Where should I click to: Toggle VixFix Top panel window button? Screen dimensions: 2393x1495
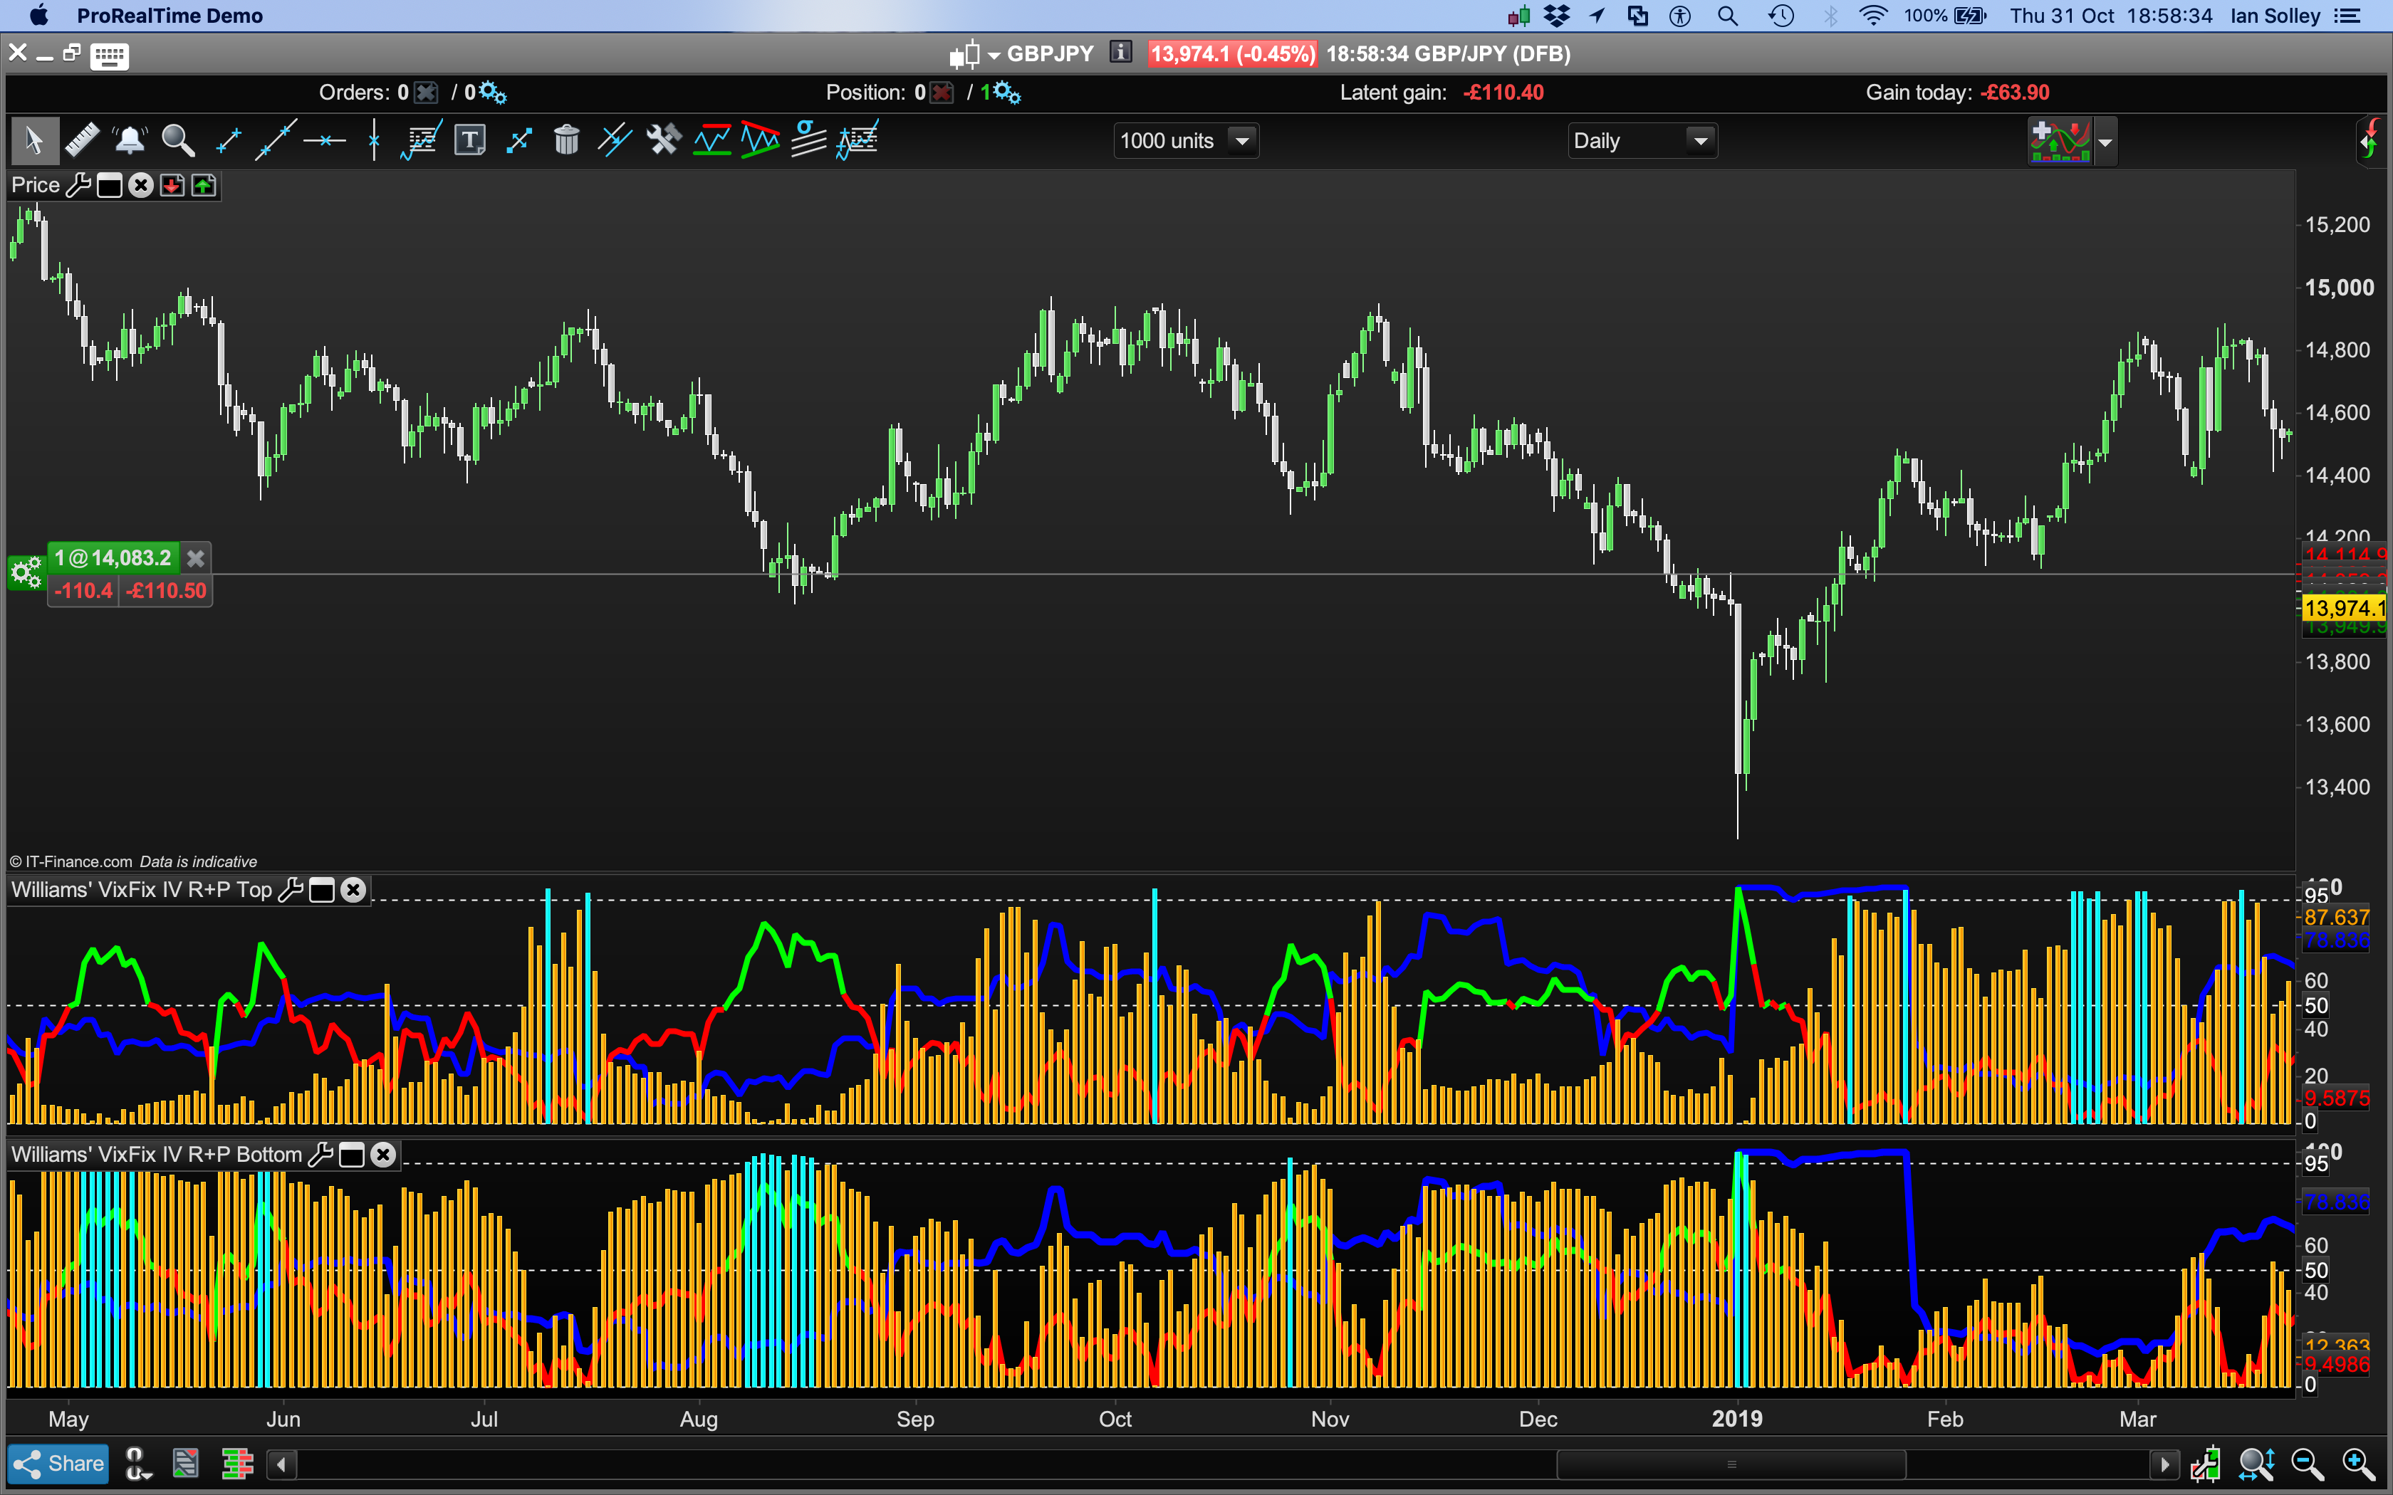(x=321, y=890)
